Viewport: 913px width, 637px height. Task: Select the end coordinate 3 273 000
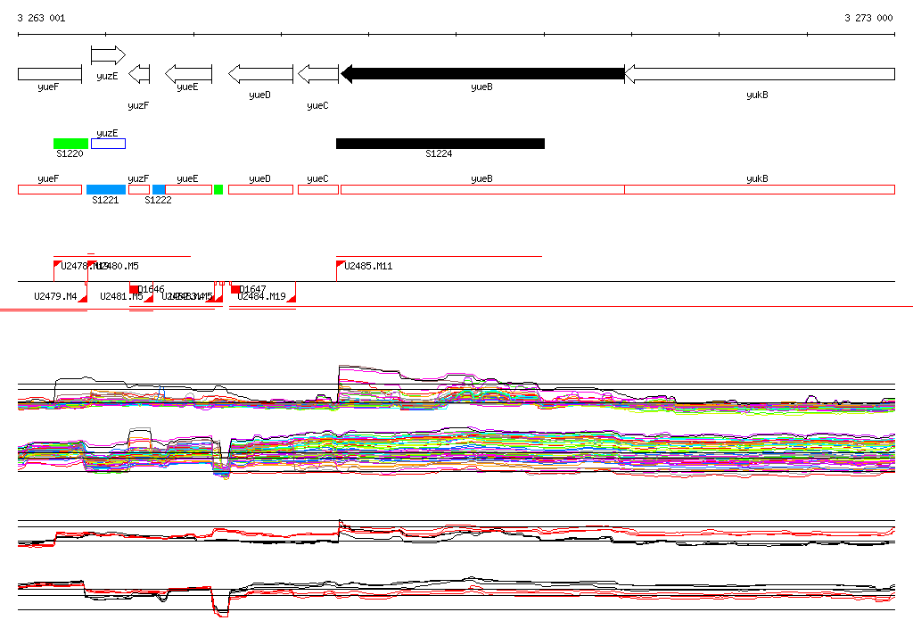868,18
